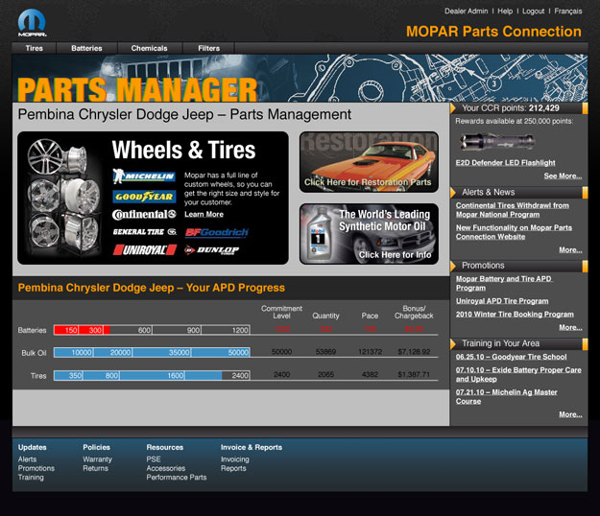Click the orange arrow beside Training in Your Area
This screenshot has height=516, width=600.
453,343
